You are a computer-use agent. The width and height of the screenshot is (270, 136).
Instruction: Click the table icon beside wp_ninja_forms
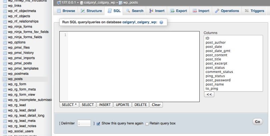(5, 27)
